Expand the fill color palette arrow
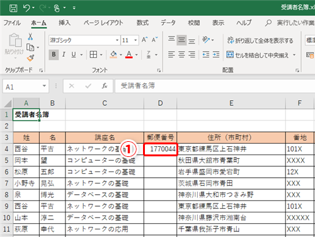315x237 pixels. pos(121,55)
